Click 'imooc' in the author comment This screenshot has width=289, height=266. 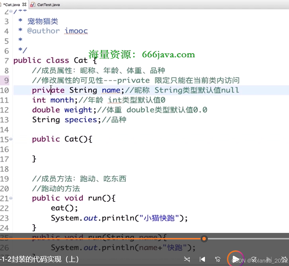tap(76, 31)
